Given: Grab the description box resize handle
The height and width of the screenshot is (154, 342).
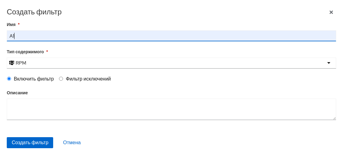Looking at the screenshot, I should (334, 118).
